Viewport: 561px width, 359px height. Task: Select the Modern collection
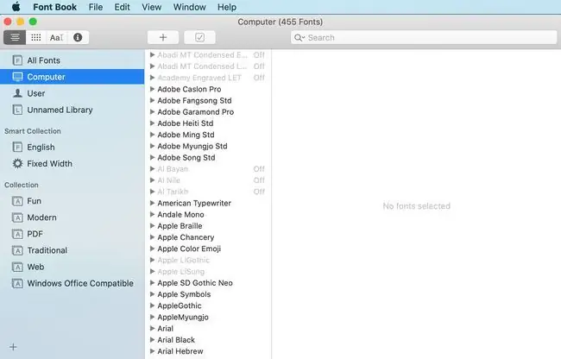72,217
